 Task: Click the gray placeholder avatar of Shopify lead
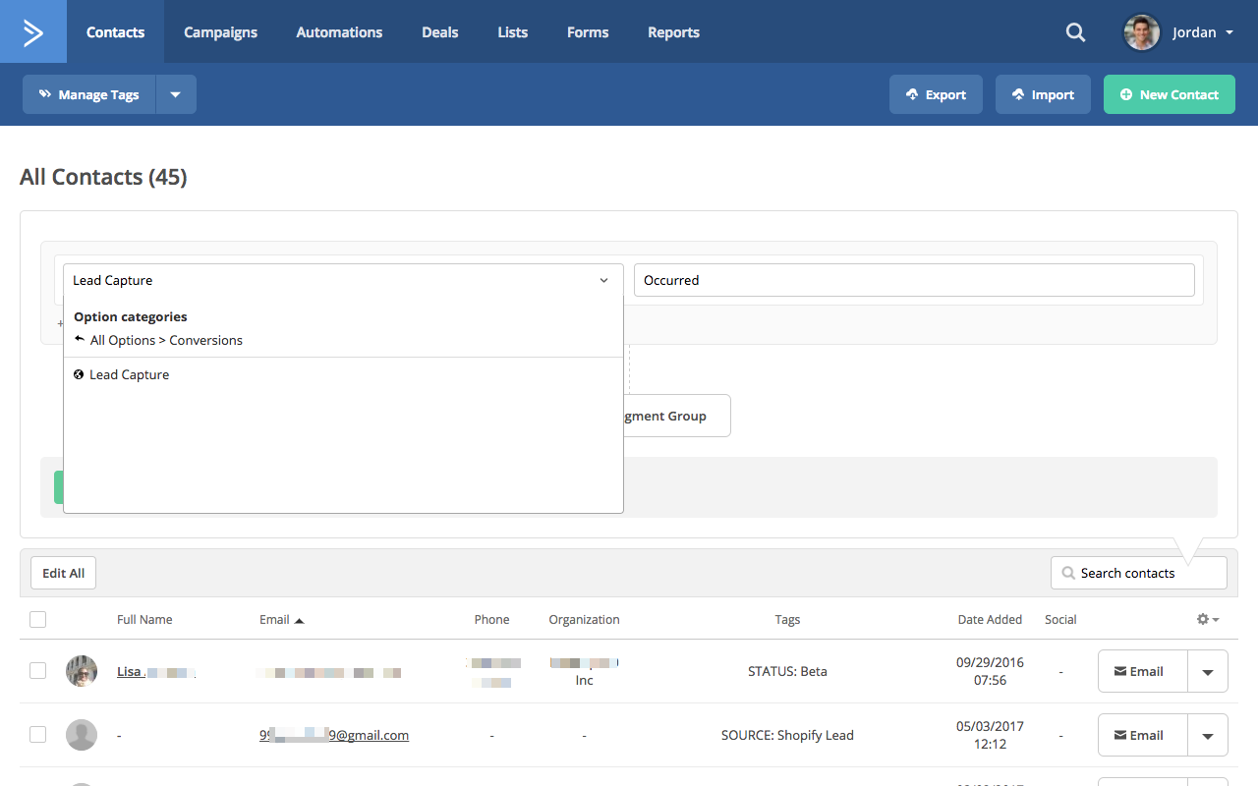point(82,735)
